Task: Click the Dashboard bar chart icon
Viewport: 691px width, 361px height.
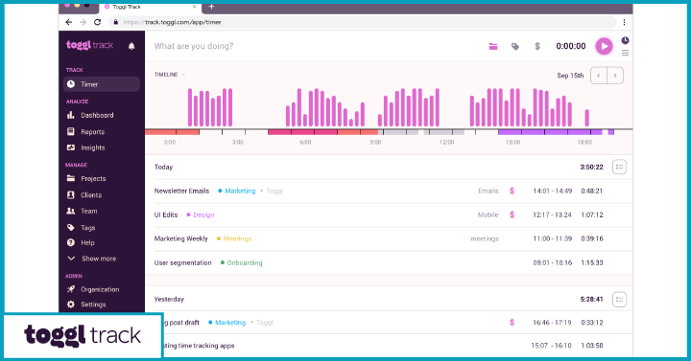Action: 70,115
